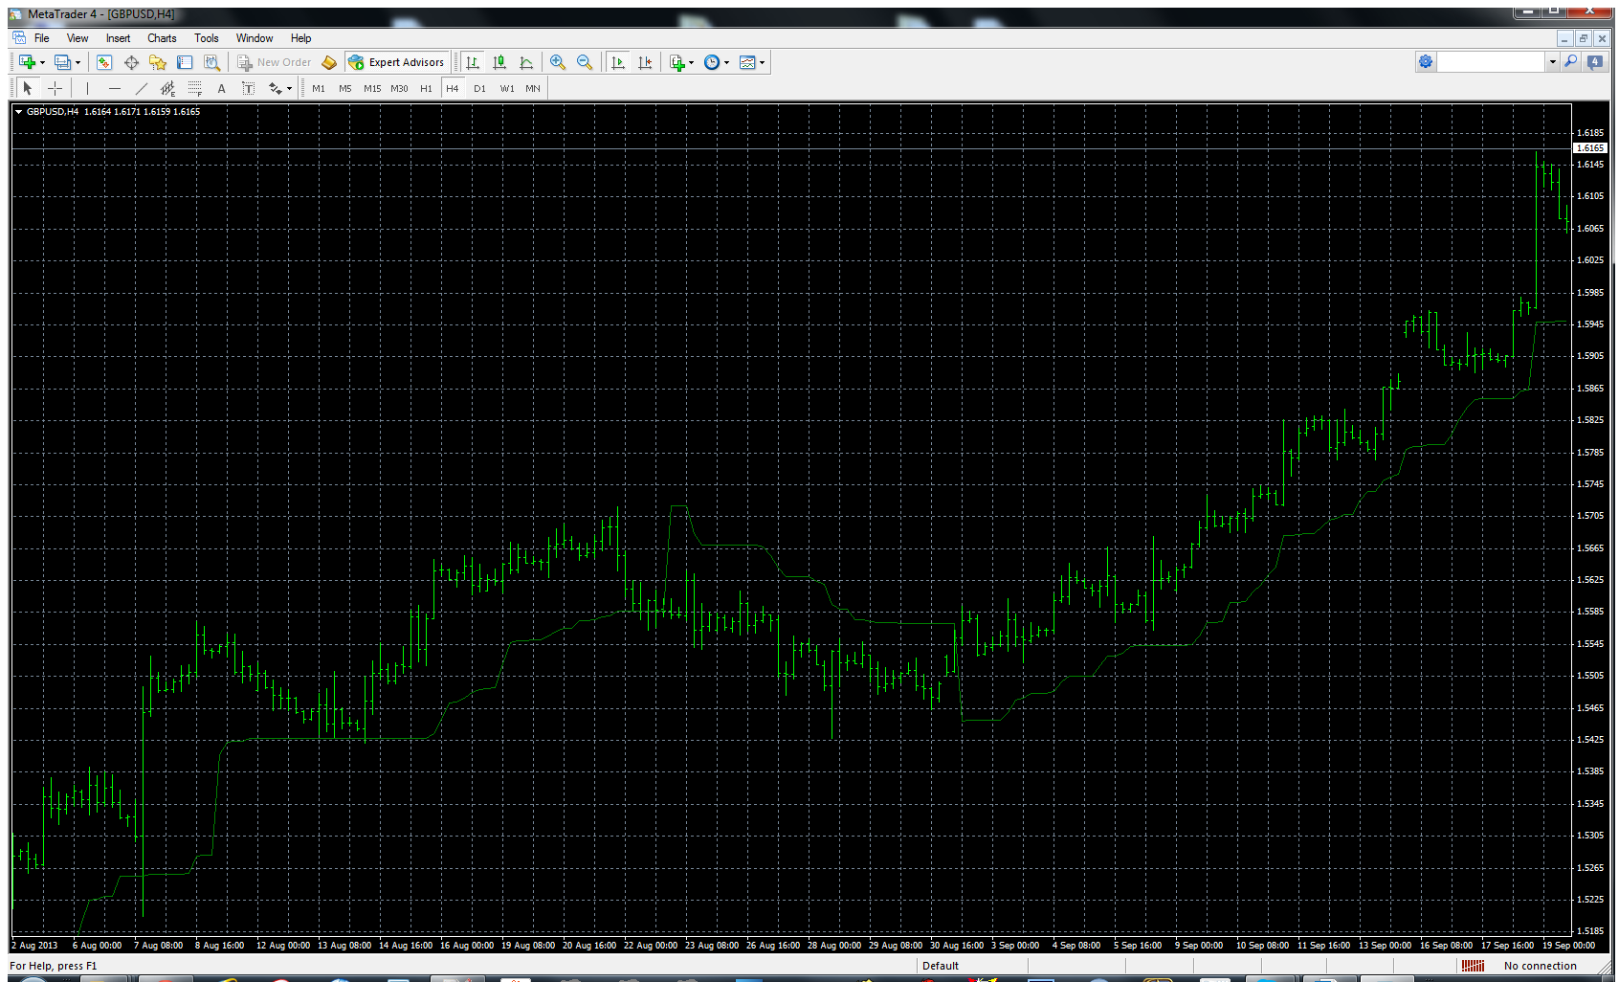Open the Periods clock button
Image resolution: width=1619 pixels, height=982 pixels.
pyautogui.click(x=712, y=62)
